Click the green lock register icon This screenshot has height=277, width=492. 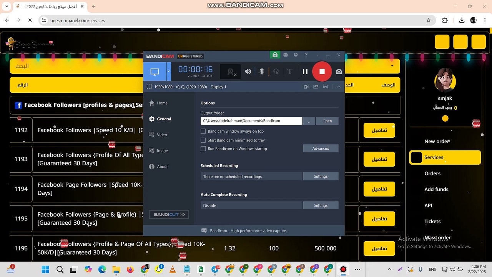coord(275,55)
